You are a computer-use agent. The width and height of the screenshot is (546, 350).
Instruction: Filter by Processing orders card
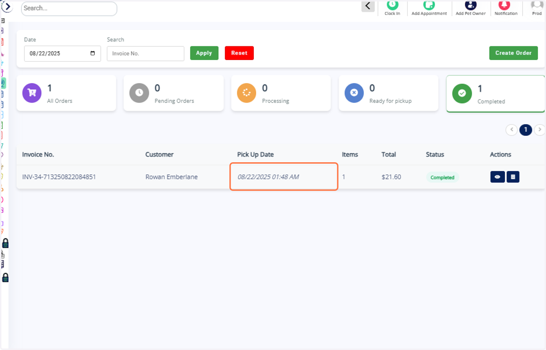[x=281, y=93]
